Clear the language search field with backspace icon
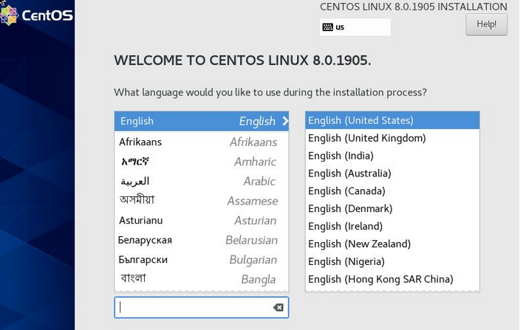This screenshot has width=526, height=330. (x=278, y=307)
